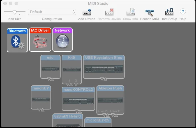Click K49 port 1 output arrow
The width and height of the screenshot is (196, 128).
[x=68, y=84]
